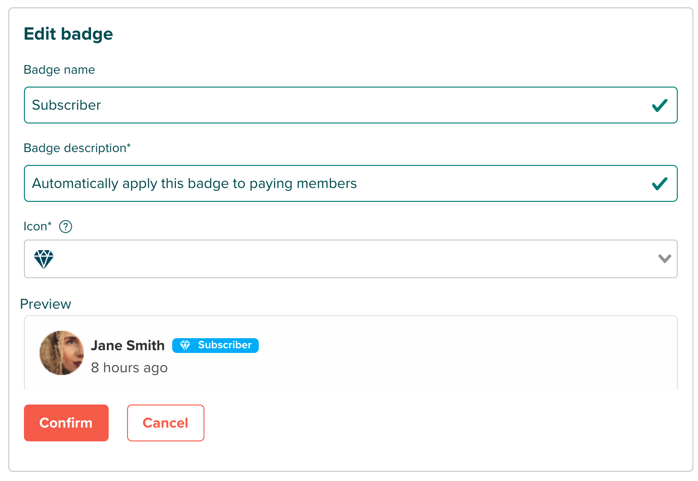
Task: Click the blue Subscriber badge in preview
Action: [x=215, y=346]
